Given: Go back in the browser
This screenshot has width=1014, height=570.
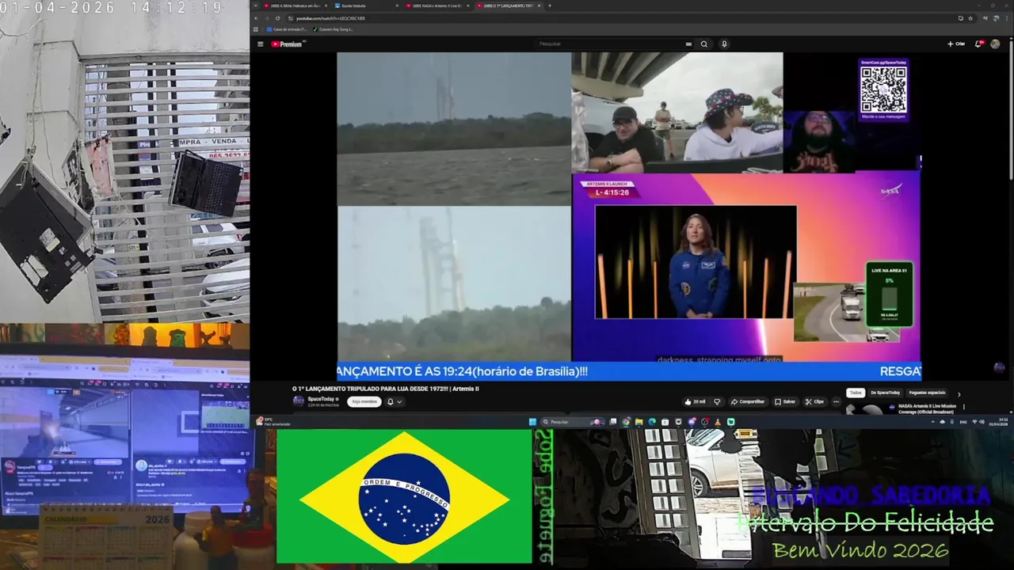Looking at the screenshot, I should click(257, 18).
